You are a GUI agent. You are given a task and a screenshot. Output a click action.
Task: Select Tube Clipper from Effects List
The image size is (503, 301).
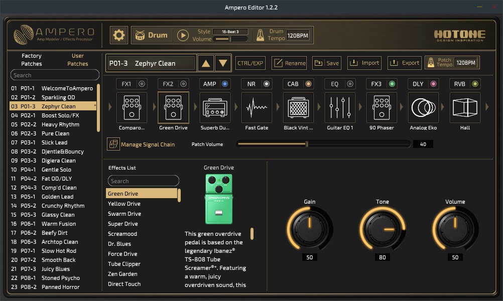click(x=142, y=264)
